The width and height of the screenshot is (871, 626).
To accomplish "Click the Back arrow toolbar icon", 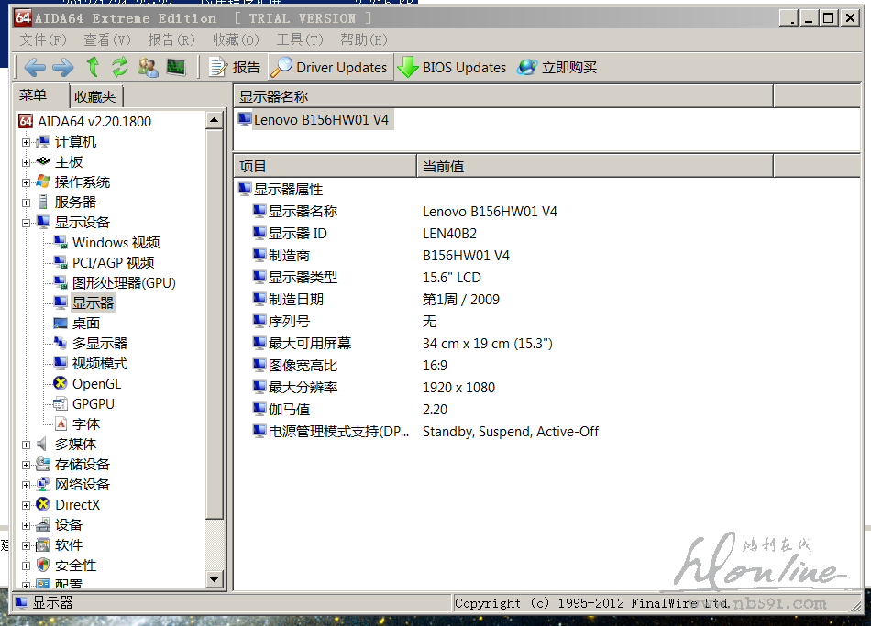I will [x=35, y=67].
